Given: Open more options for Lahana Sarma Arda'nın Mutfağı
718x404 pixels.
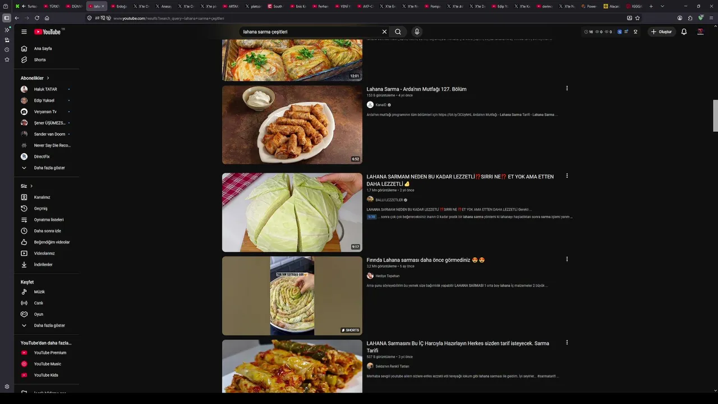Looking at the screenshot, I should 567,89.
